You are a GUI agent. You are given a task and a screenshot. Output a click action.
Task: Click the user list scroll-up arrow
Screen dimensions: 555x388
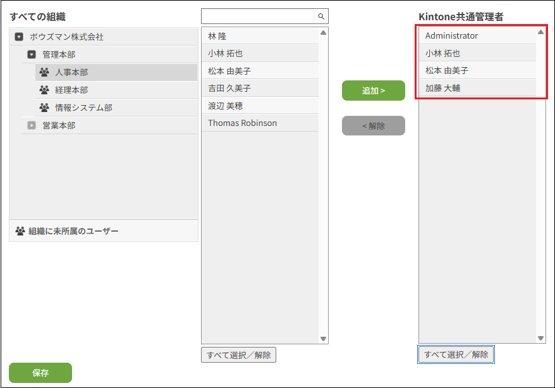[323, 33]
